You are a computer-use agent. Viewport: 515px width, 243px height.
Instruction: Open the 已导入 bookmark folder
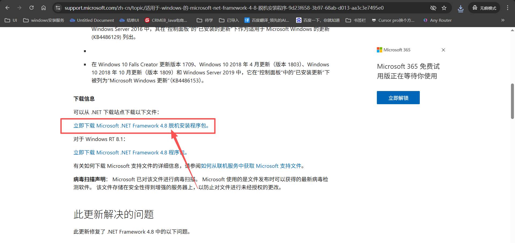point(229,20)
